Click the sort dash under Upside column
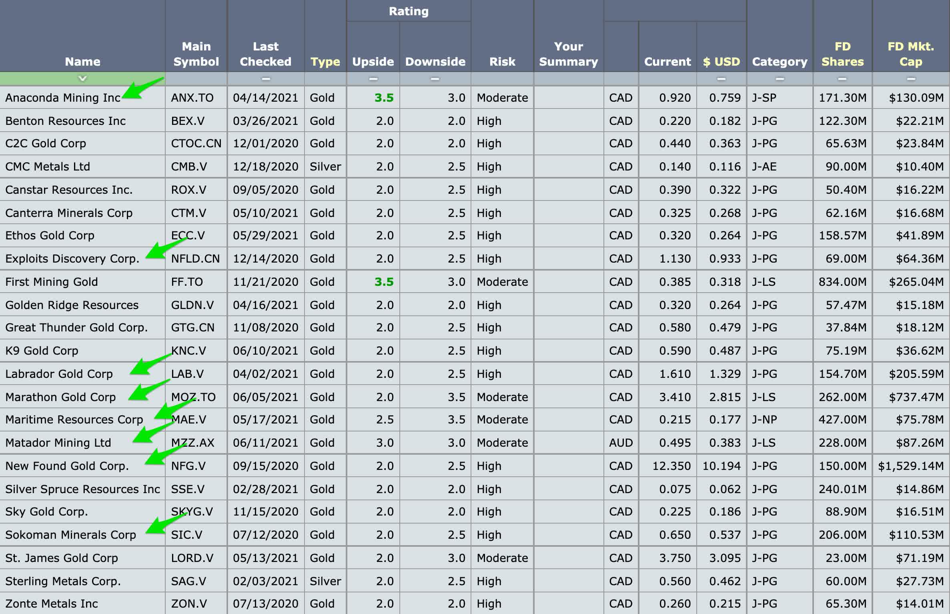Viewport: 950px width, 614px height. (x=373, y=79)
